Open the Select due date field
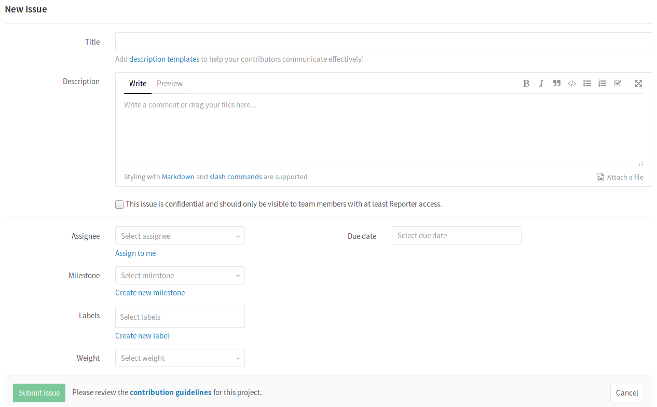Viewport: 657px width, 407px height. tap(456, 236)
